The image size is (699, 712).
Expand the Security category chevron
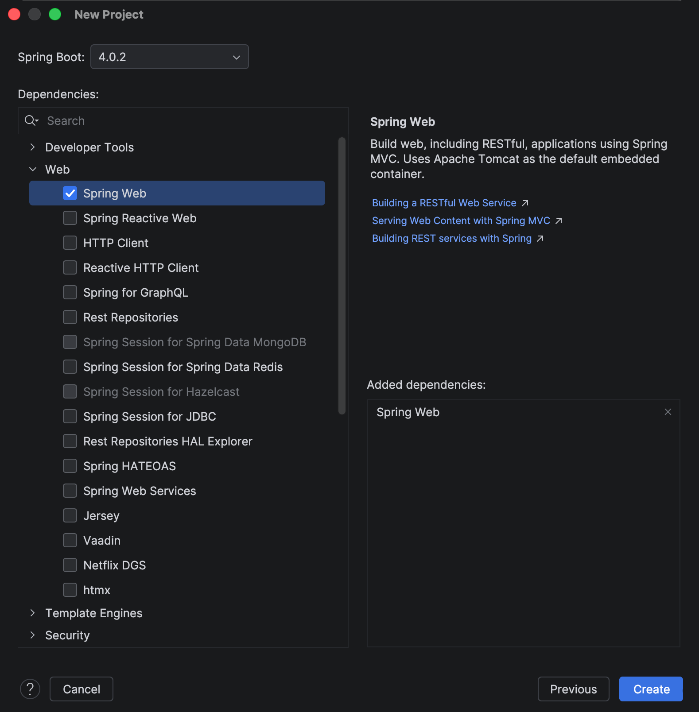(x=32, y=635)
